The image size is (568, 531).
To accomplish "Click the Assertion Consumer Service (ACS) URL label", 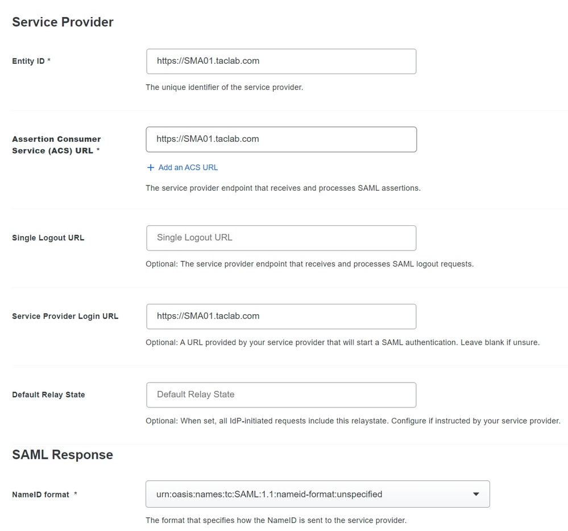I will 56,145.
